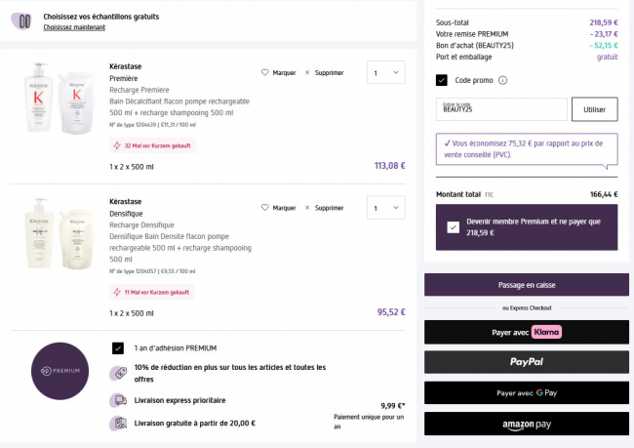Image resolution: width=634 pixels, height=448 pixels.
Task: Click X icon to remove Kérastase Densifique
Action: click(x=307, y=208)
